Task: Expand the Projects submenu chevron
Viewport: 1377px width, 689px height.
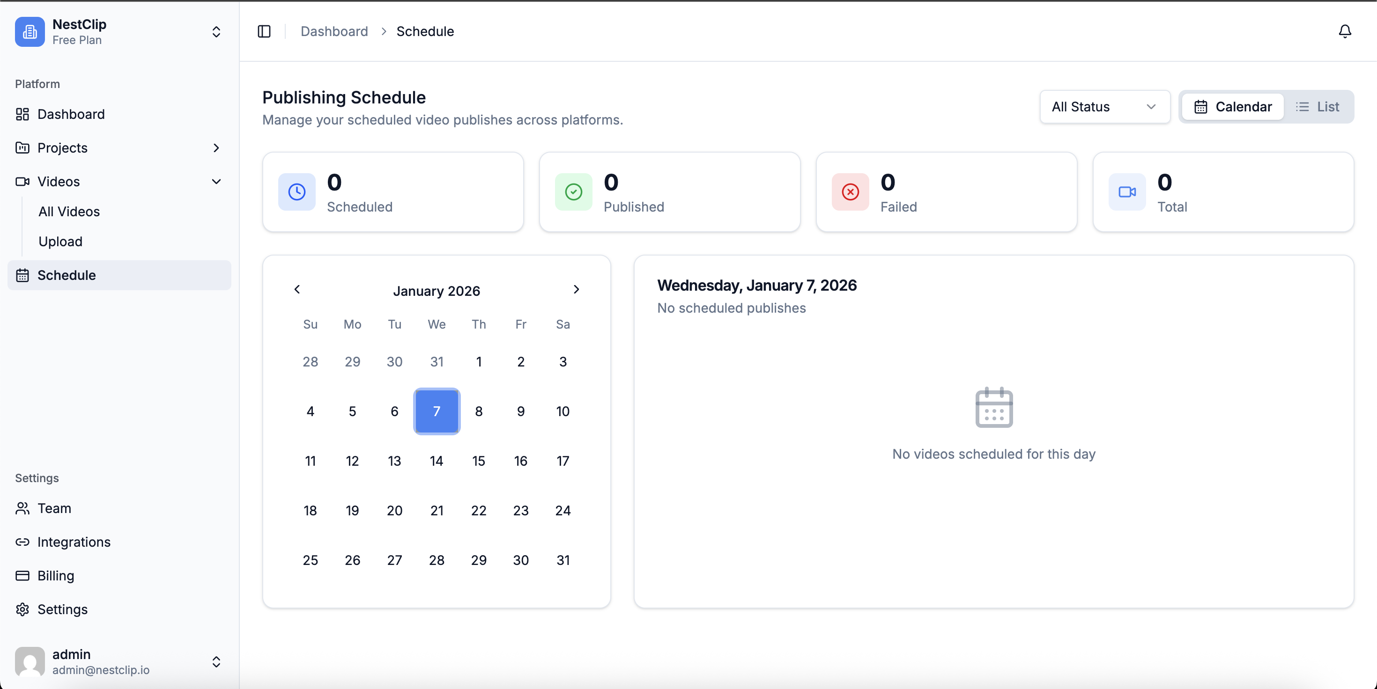Action: (216, 148)
